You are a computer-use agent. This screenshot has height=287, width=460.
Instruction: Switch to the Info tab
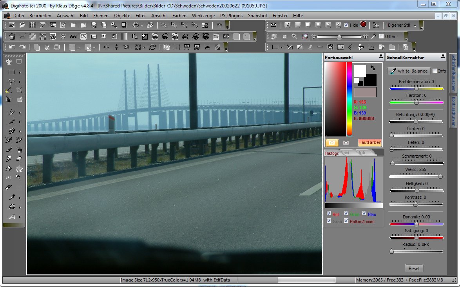coord(362,153)
